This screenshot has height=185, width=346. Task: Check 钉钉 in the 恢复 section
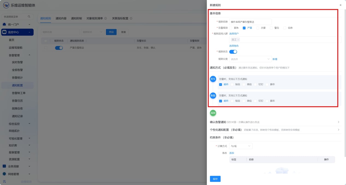[x=255, y=101]
